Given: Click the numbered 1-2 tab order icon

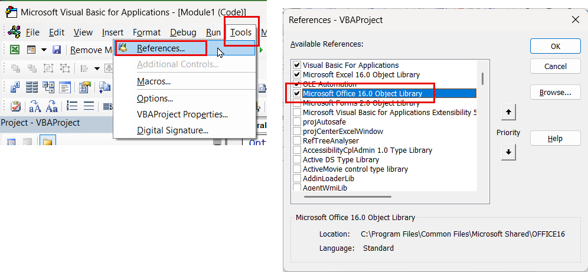Looking at the screenshot, I should click(x=15, y=87).
